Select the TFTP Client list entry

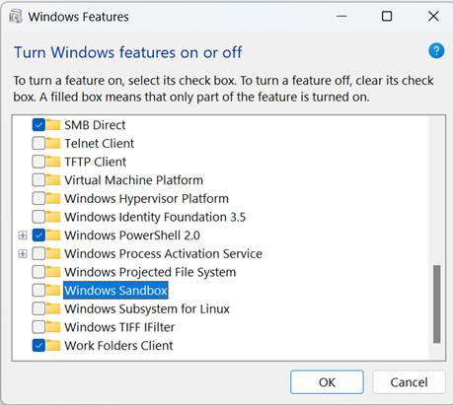click(x=95, y=162)
